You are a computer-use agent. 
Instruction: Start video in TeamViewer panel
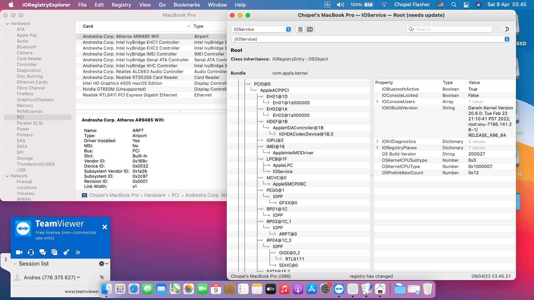tap(19, 252)
